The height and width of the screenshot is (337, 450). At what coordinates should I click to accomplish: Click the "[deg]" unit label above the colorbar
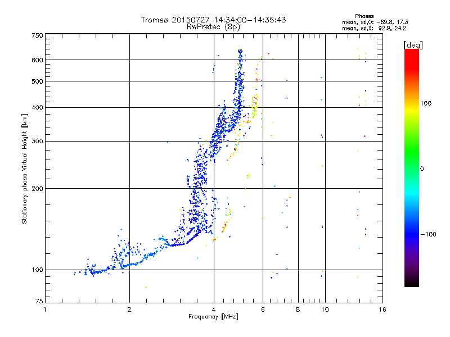pyautogui.click(x=413, y=45)
